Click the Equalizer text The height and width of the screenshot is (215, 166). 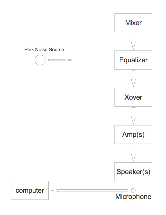133,60
